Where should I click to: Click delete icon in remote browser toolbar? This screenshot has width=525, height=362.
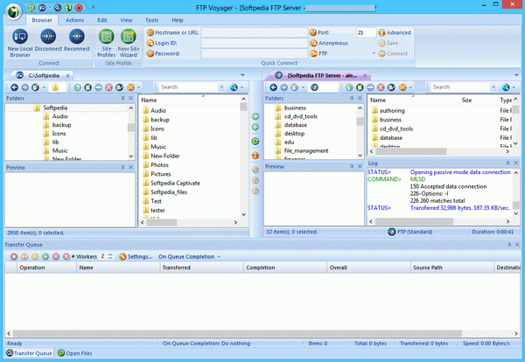click(381, 87)
